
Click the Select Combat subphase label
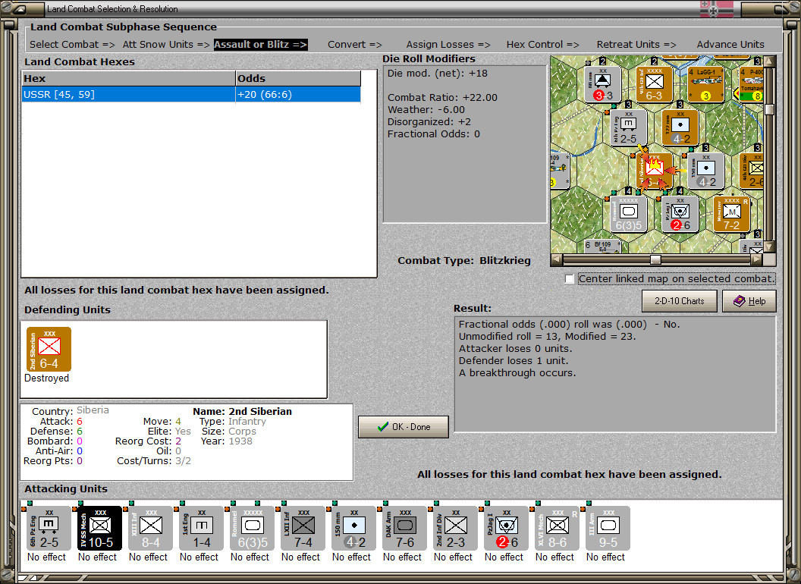click(72, 45)
